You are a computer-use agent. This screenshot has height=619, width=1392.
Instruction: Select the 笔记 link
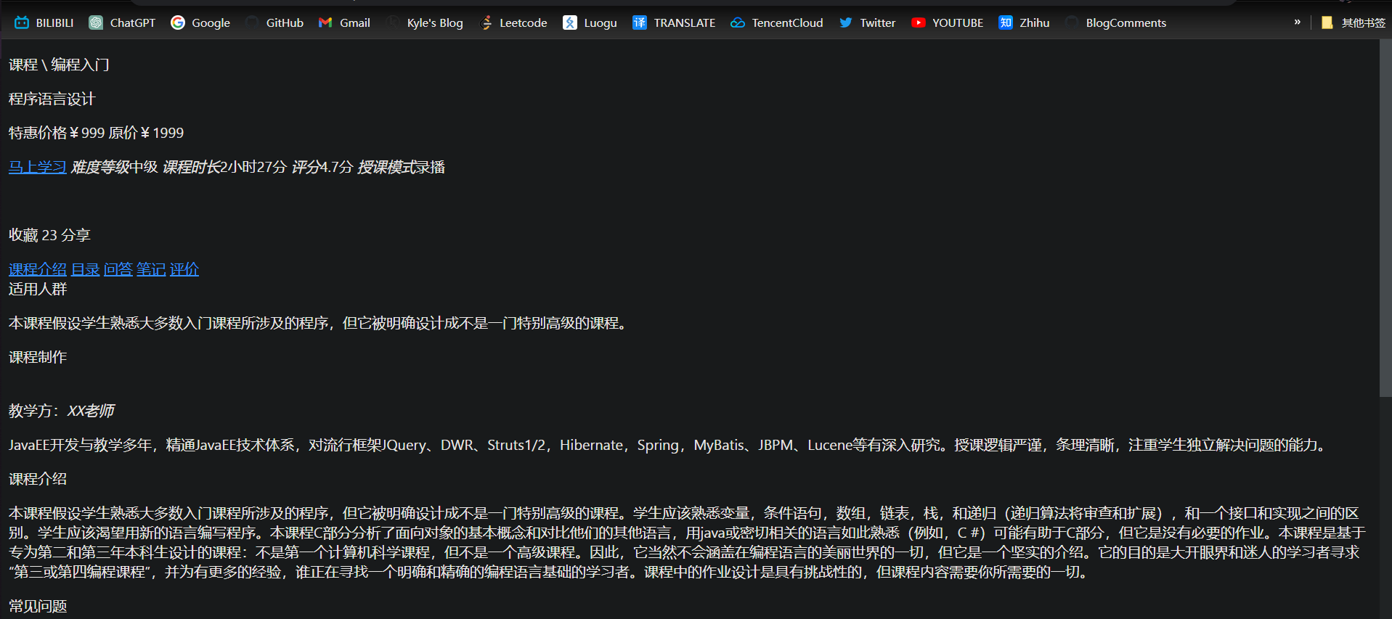(151, 269)
